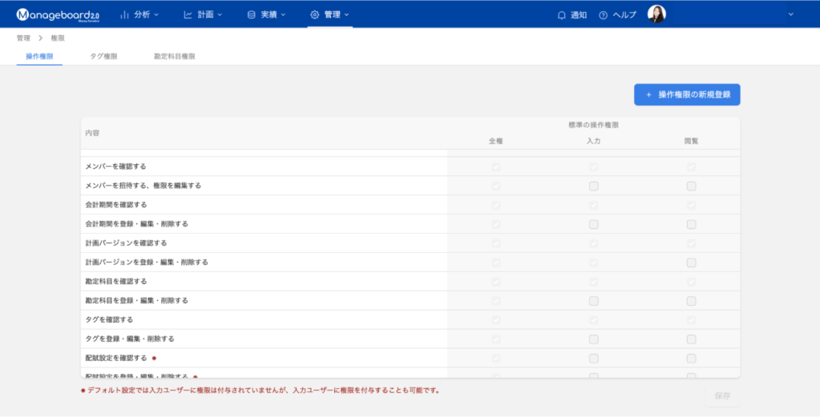Click the Manageboard 2.0 logo
820x417 pixels.
pos(58,14)
